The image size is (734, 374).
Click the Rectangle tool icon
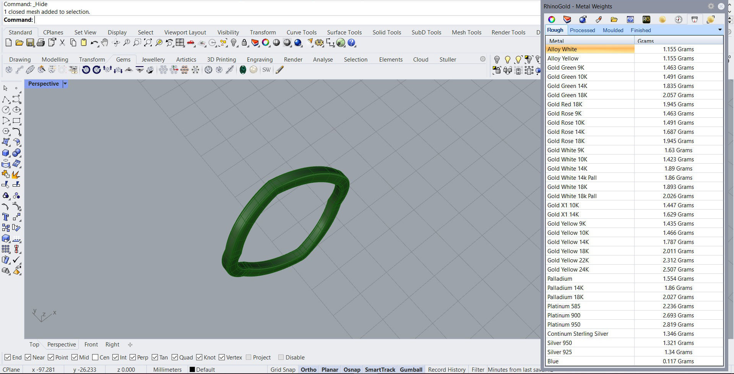click(x=16, y=121)
